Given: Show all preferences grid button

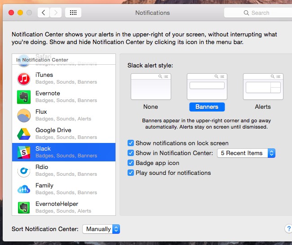Looking at the screenshot, I should tap(73, 13).
